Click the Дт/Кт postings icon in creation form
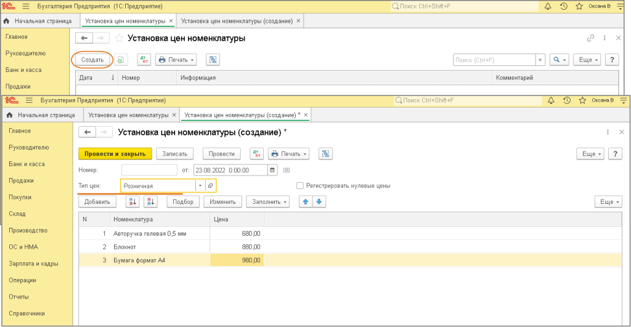Viewport: 631px width, 327px height. 256,153
